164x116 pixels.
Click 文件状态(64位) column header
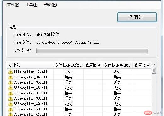[x=117, y=65]
